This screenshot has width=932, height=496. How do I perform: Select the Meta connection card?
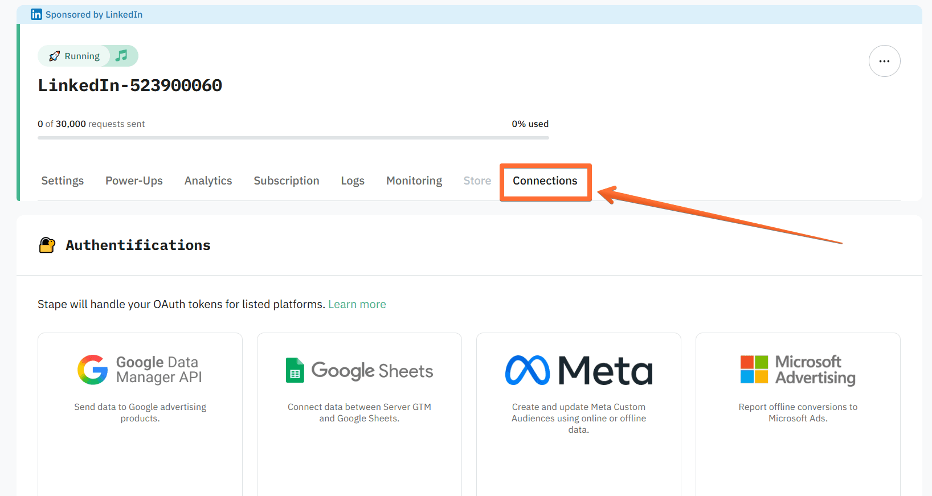pos(579,415)
